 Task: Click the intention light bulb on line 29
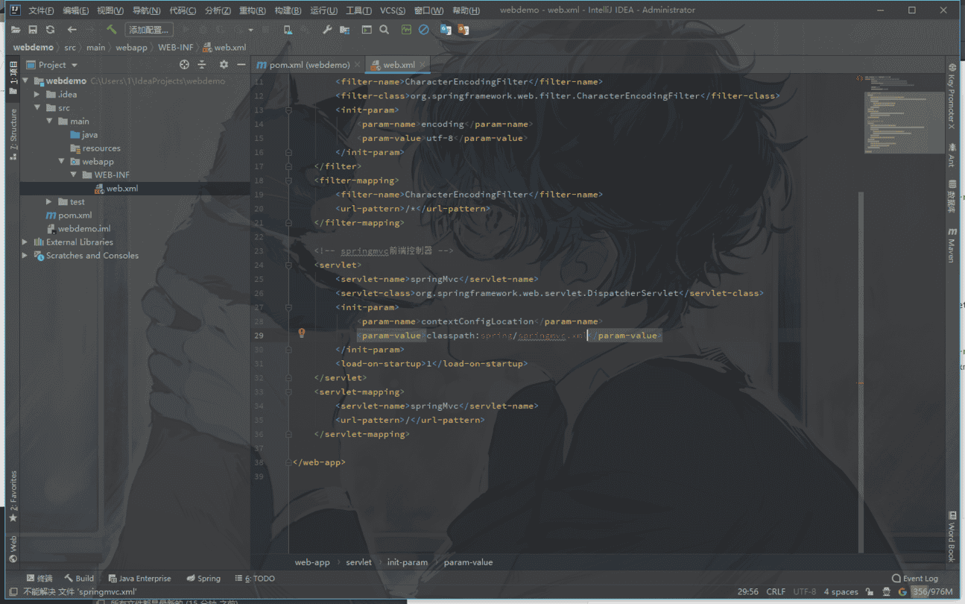302,333
